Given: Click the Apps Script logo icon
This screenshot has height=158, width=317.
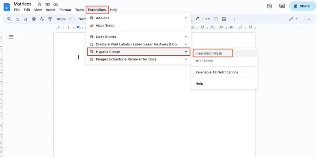Looking at the screenshot, I should click(x=92, y=25).
